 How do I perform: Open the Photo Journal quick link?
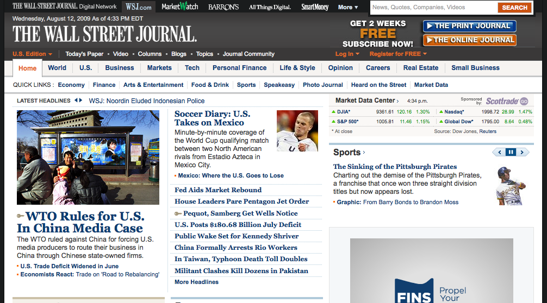(x=322, y=85)
